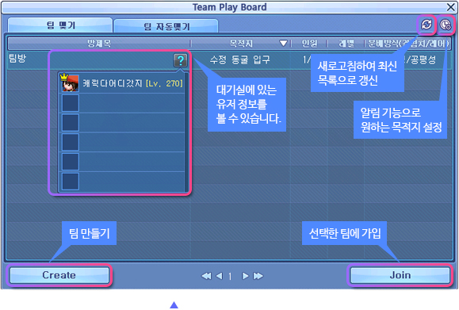
Task: Go to the first page arrow
Action: (206, 276)
